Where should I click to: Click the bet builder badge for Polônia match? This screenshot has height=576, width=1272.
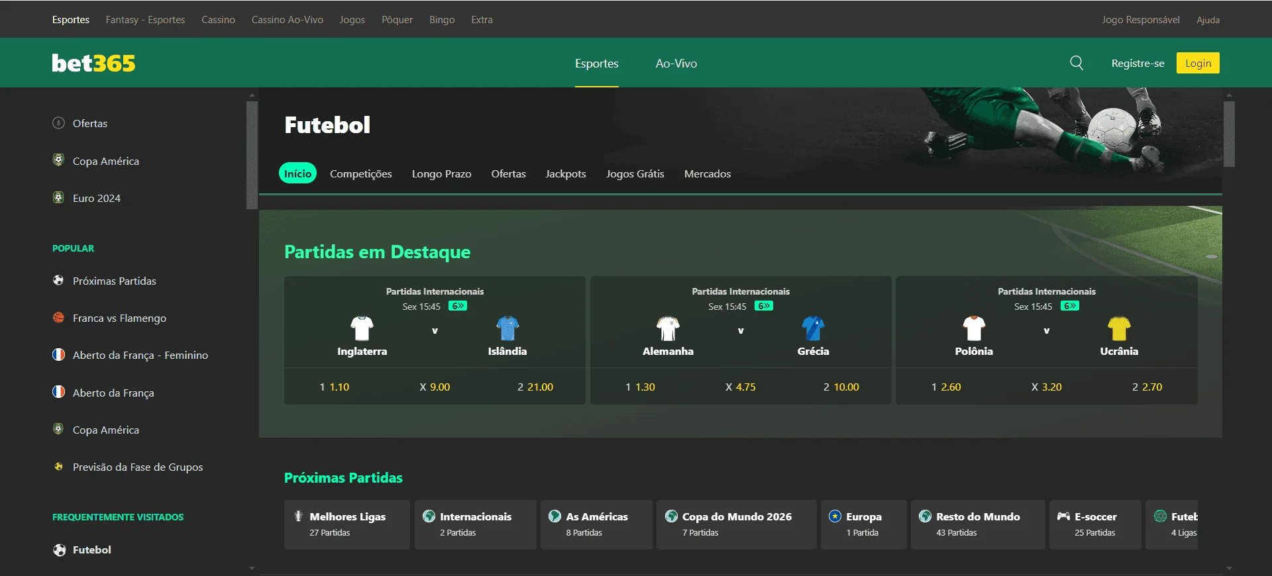(1070, 306)
